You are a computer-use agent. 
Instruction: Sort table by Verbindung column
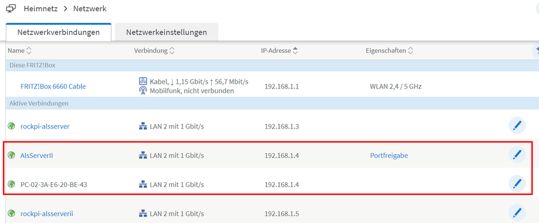click(x=154, y=51)
